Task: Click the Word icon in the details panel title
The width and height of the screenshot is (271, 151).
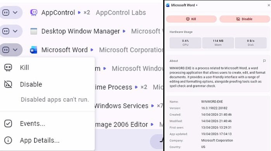Action: click(x=167, y=5)
